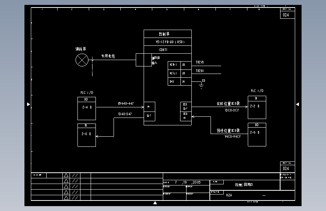Click the left PLC I/O heading
This screenshot has width=326, height=211.
coord(87,93)
